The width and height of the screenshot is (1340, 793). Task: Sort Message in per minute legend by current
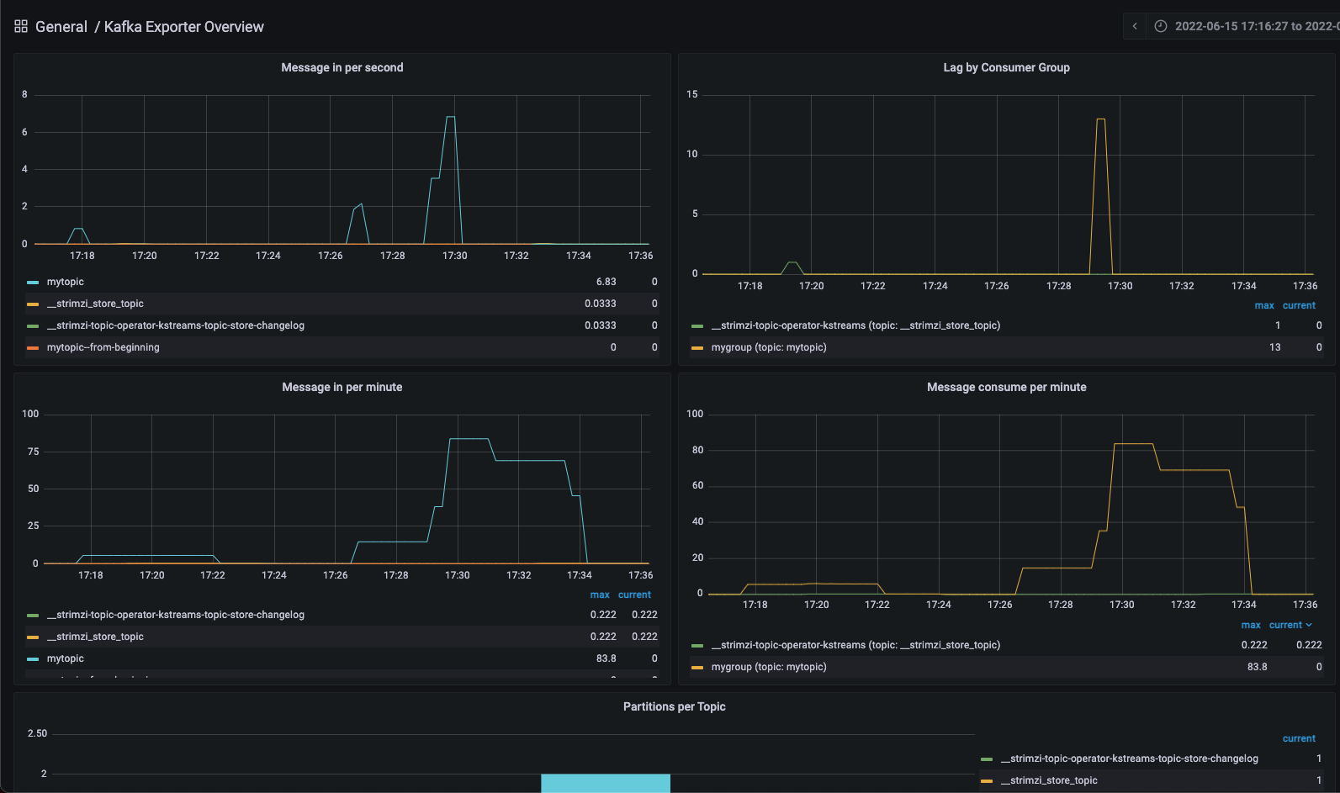634,595
